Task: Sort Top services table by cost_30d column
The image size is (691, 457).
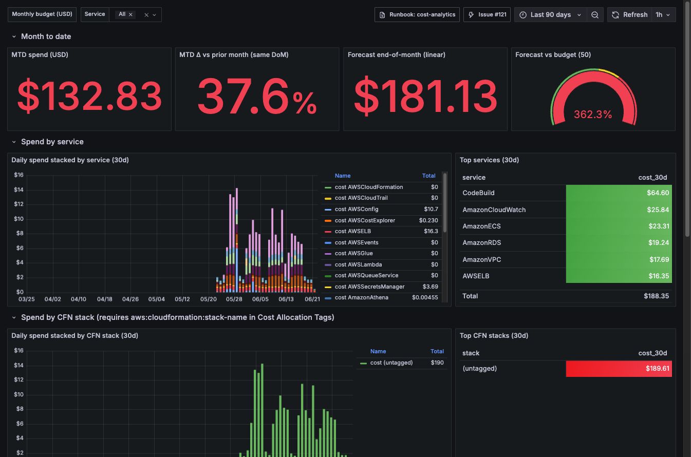Action: pyautogui.click(x=652, y=177)
